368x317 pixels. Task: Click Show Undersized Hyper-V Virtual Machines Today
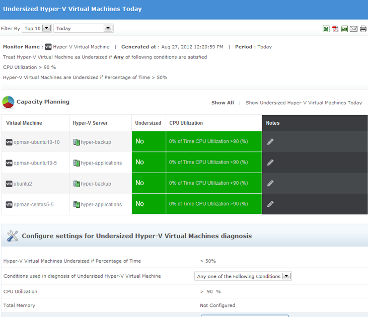pyautogui.click(x=304, y=103)
